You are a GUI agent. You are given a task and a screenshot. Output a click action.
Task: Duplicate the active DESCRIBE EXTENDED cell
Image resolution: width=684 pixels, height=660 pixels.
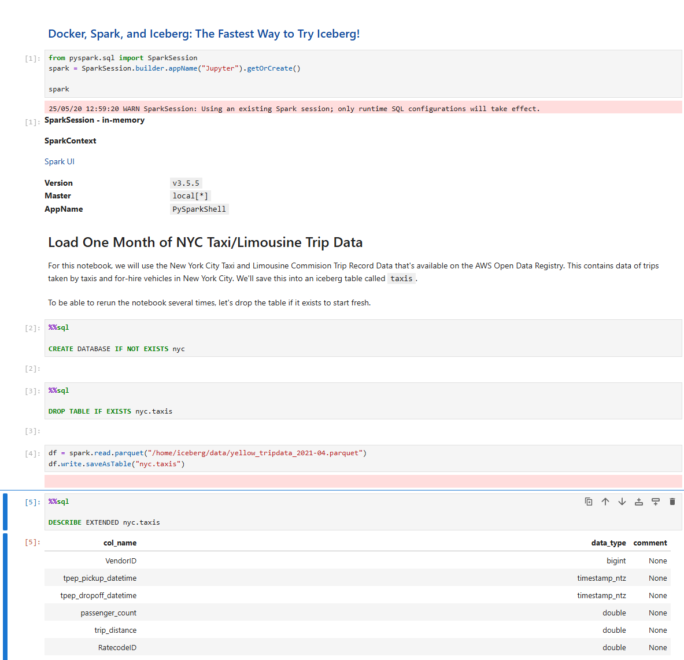tap(589, 502)
